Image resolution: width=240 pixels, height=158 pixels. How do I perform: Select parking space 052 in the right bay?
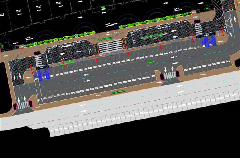tap(186, 70)
